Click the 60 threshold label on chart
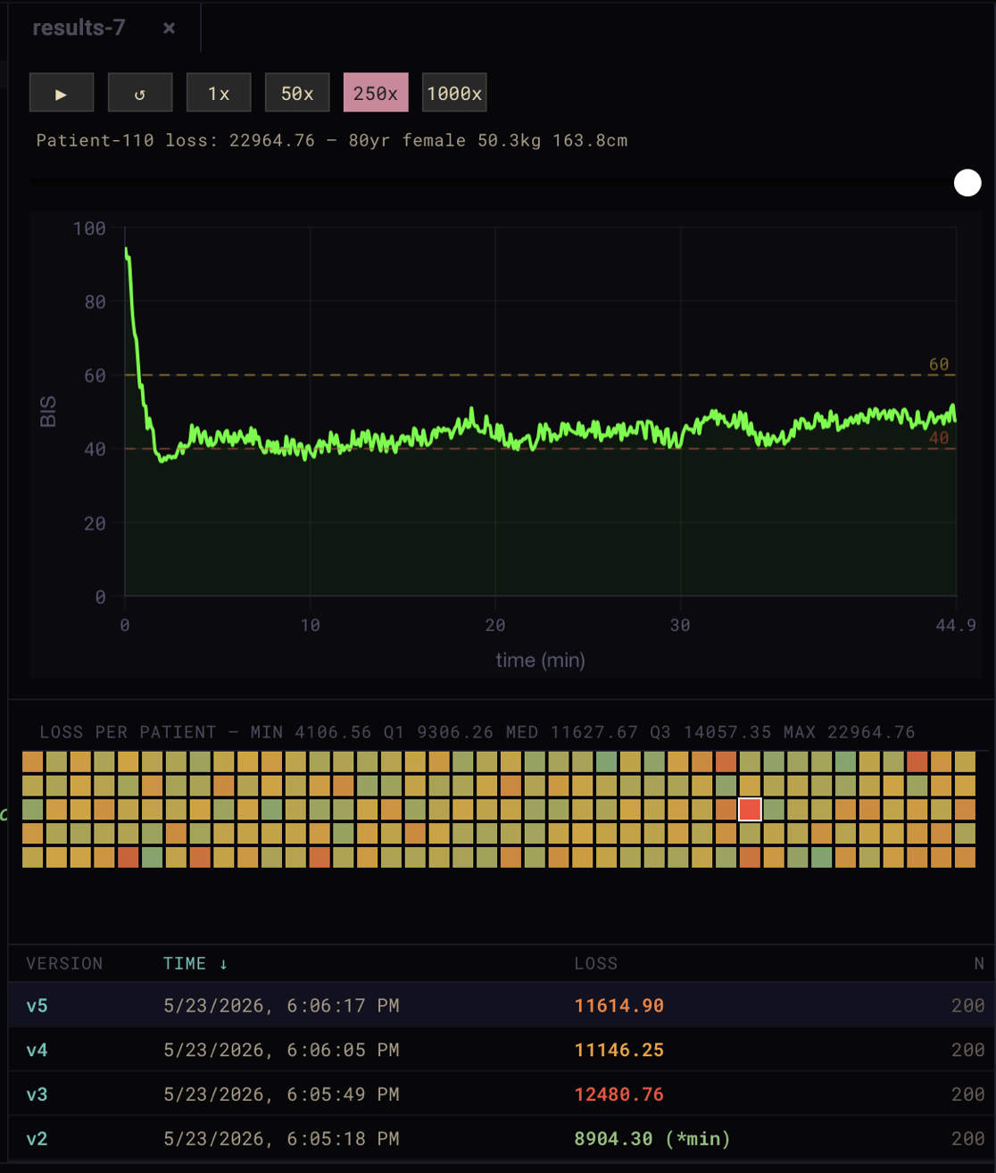Screen dimensions: 996x1173 [x=939, y=364]
